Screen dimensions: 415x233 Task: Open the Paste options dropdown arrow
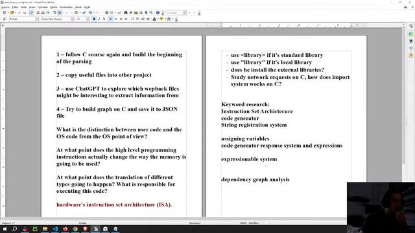coord(80,13)
